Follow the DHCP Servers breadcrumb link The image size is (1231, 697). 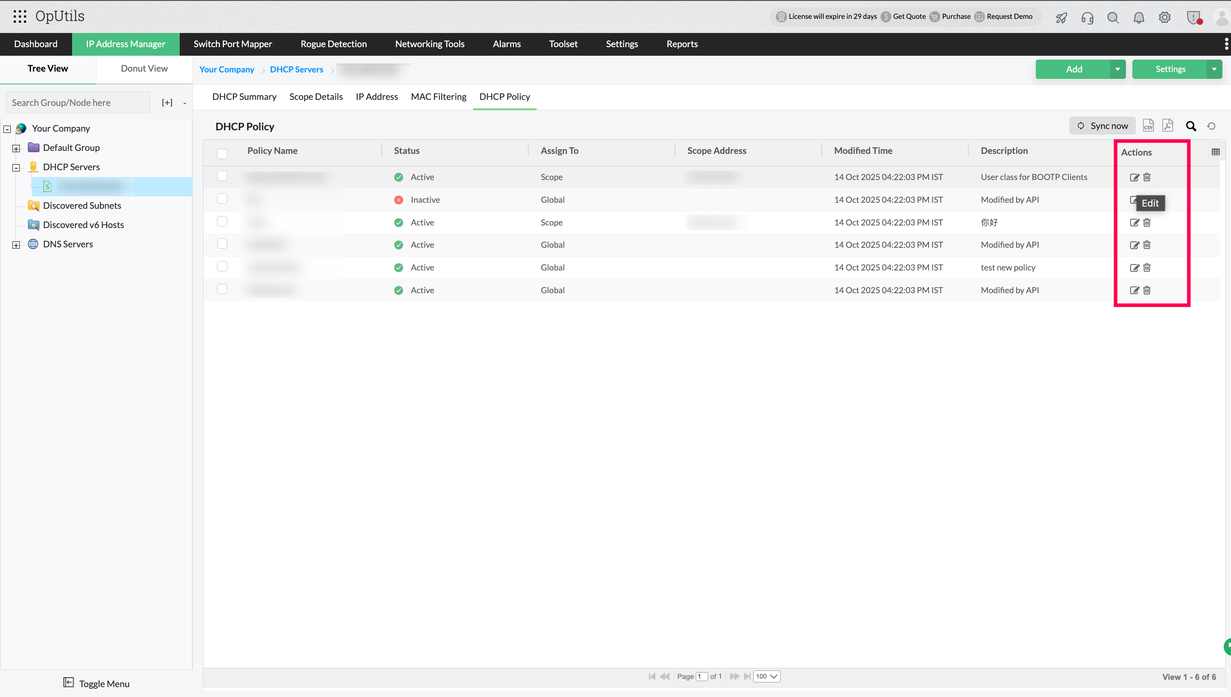pyautogui.click(x=296, y=69)
